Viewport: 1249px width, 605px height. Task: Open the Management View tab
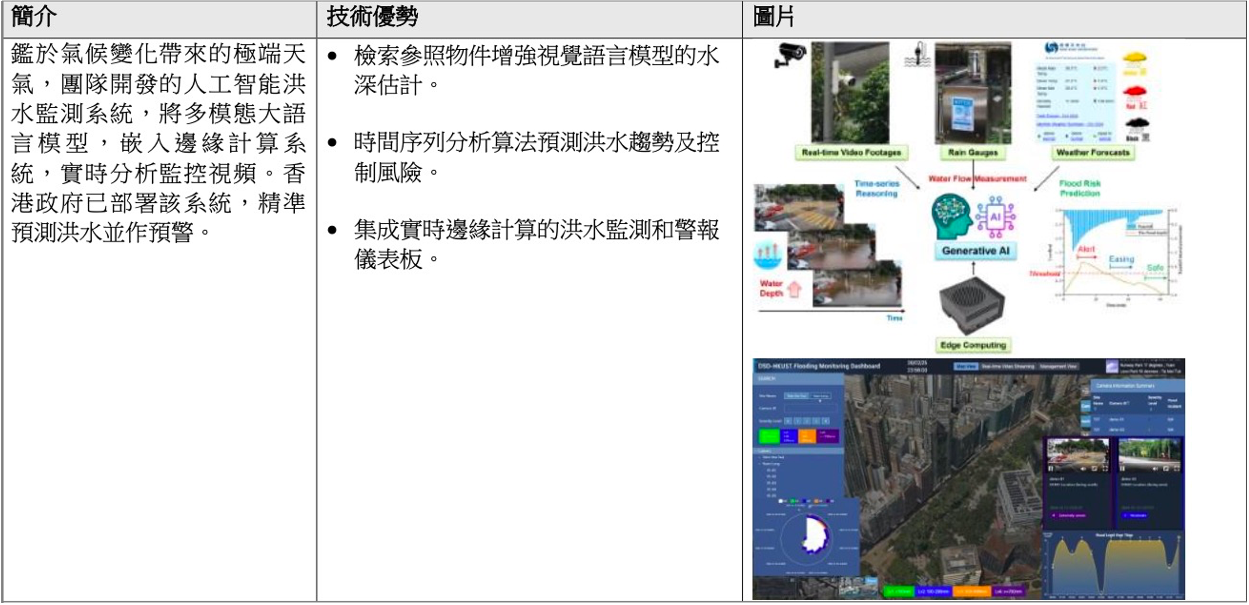(1059, 367)
